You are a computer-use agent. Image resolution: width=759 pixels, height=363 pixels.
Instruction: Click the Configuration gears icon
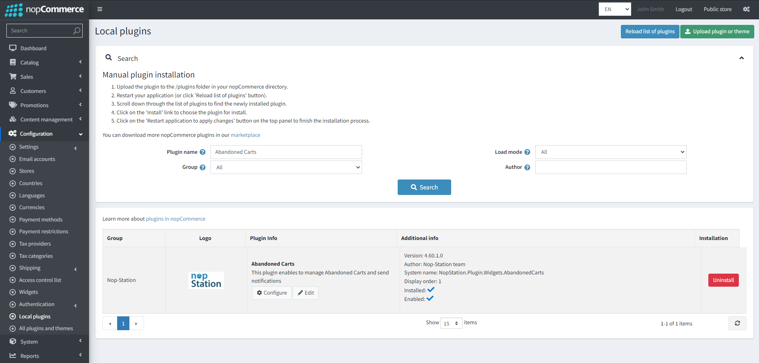[x=13, y=134]
